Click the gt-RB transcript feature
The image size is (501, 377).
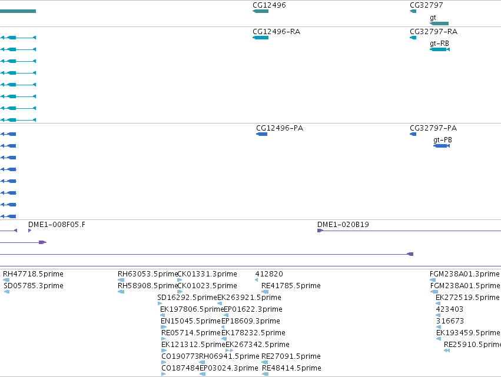[440, 49]
